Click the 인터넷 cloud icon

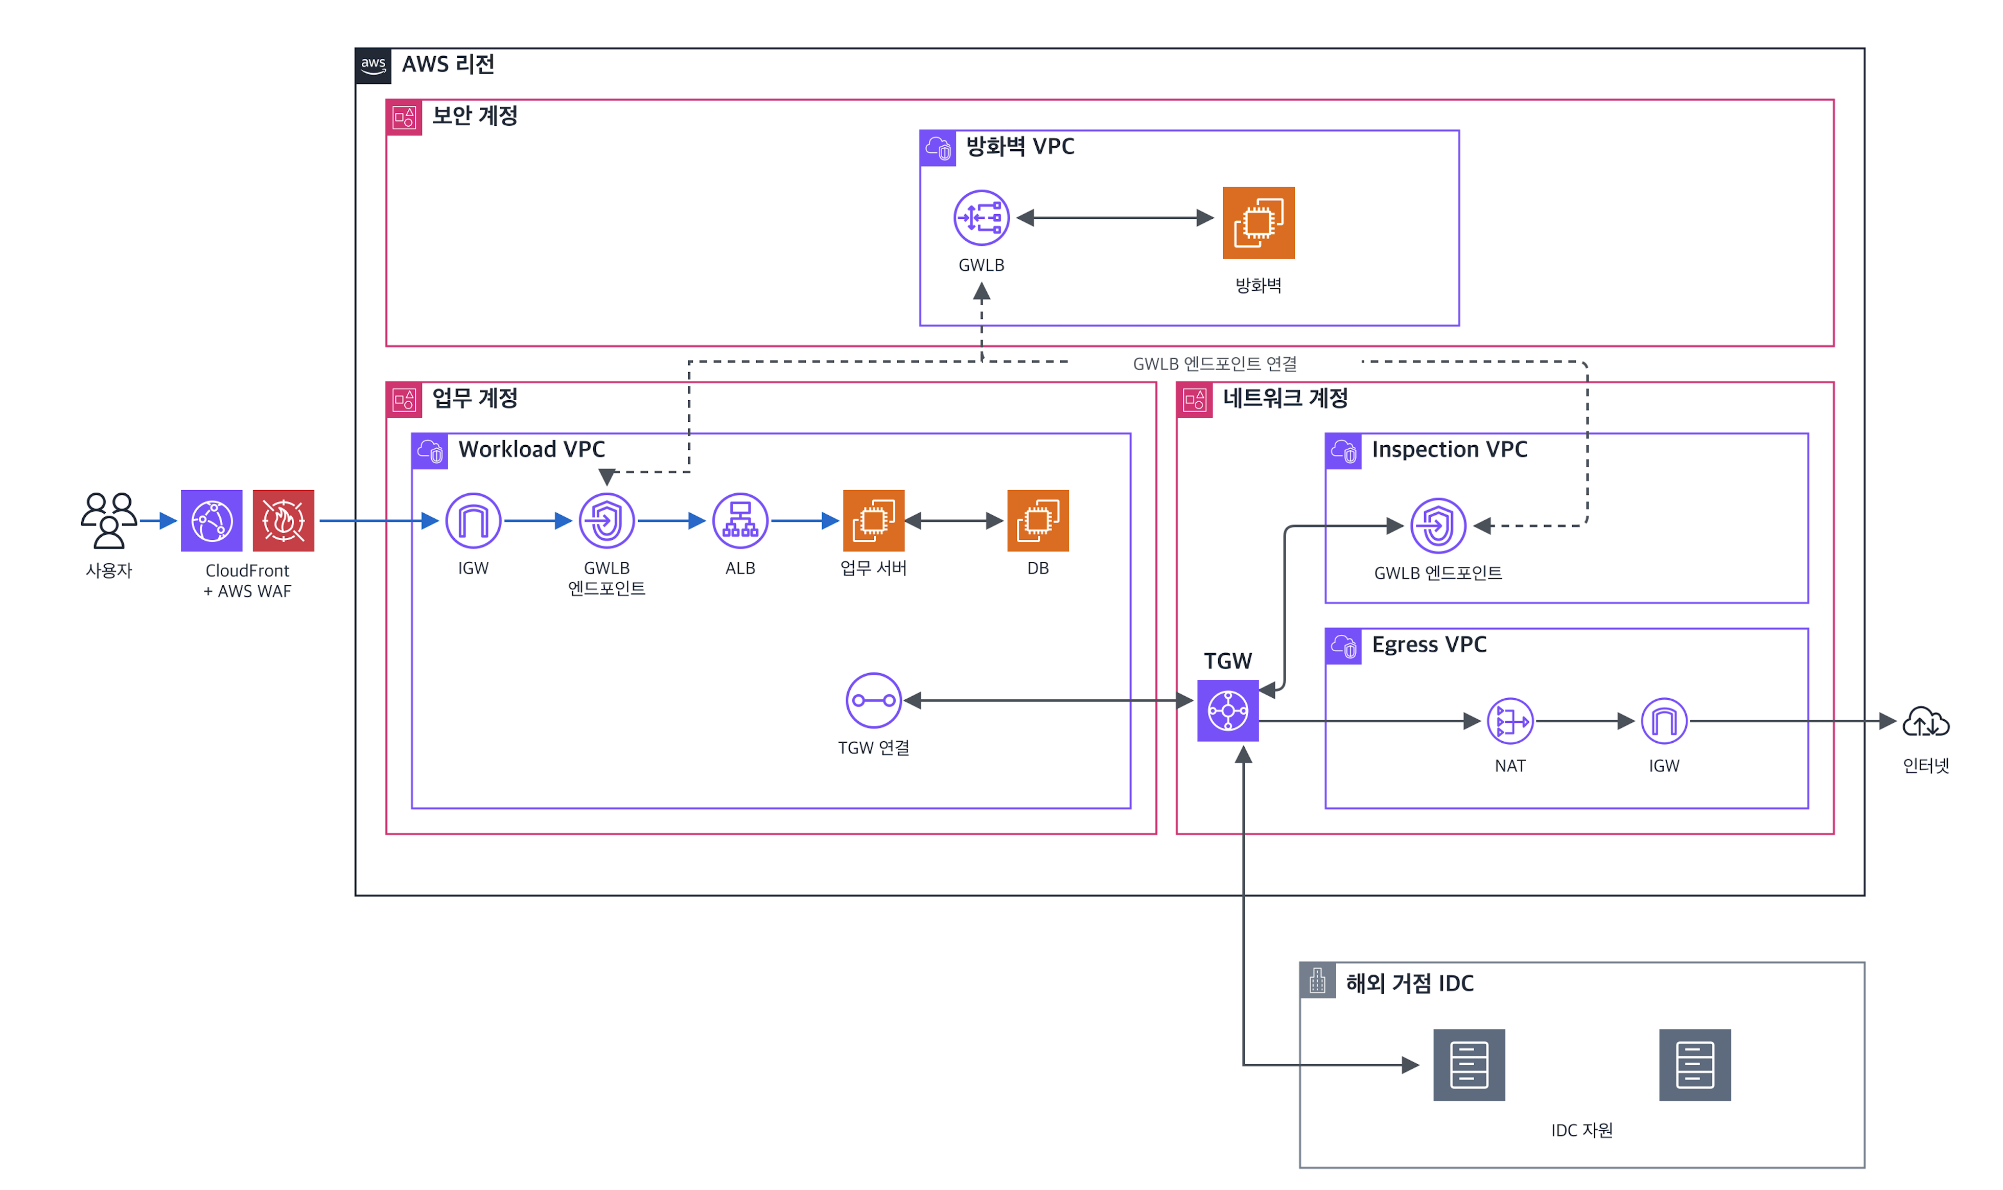click(1926, 722)
